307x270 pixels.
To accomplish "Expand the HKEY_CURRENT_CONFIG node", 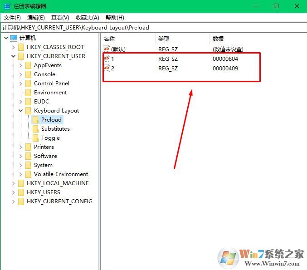I will pos(13,201).
